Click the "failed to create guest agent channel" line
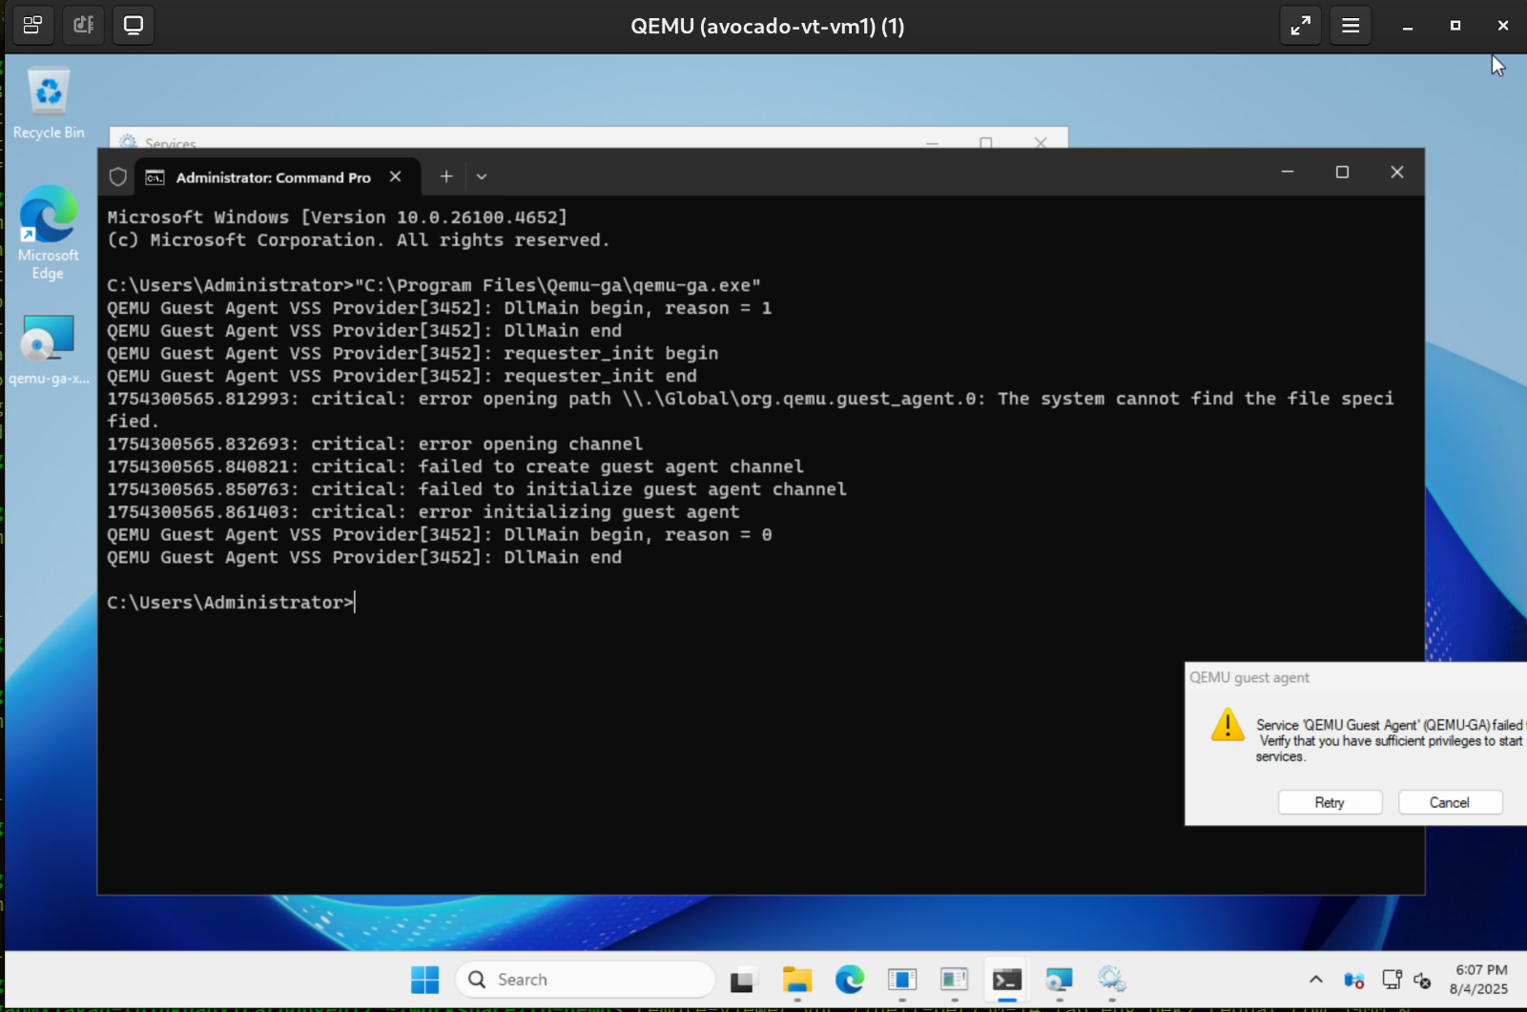Viewport: 1527px width, 1012px height. pyautogui.click(x=456, y=466)
